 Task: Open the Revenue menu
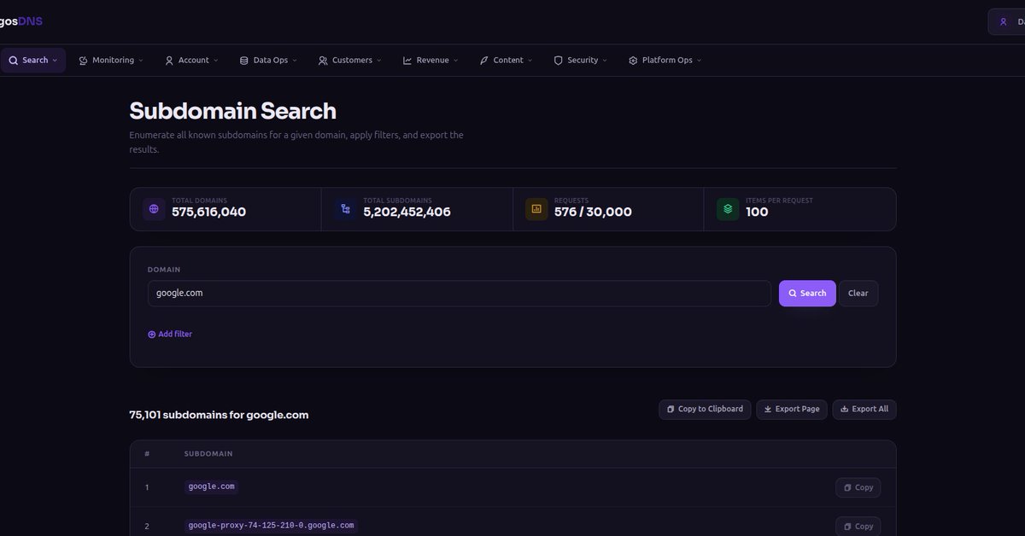tap(430, 61)
